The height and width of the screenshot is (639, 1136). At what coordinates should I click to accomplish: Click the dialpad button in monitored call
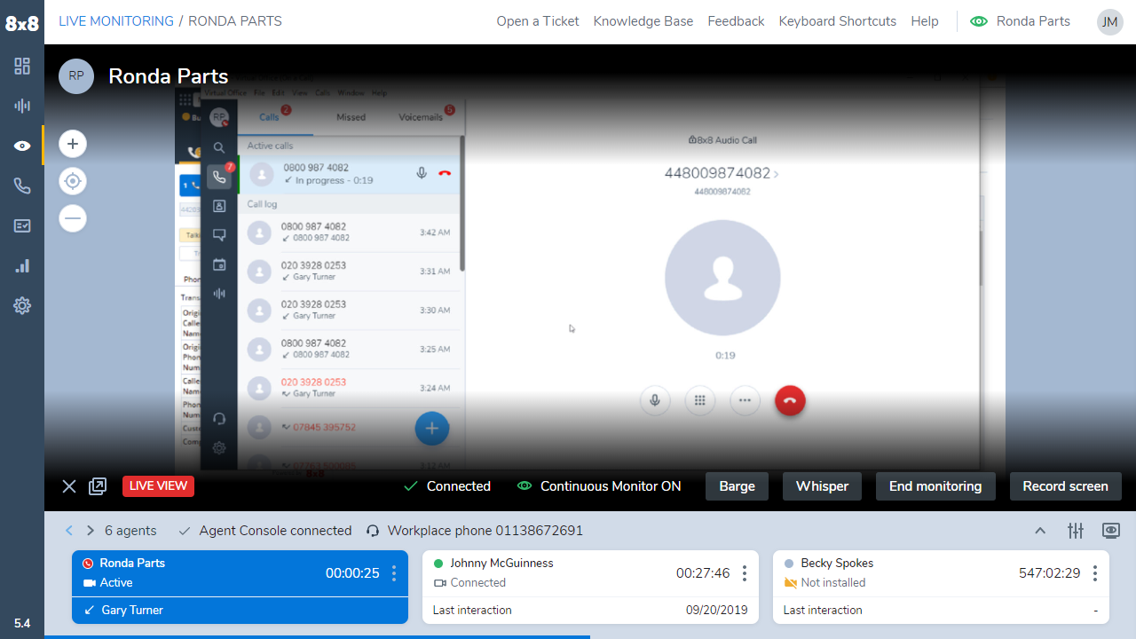[699, 400]
